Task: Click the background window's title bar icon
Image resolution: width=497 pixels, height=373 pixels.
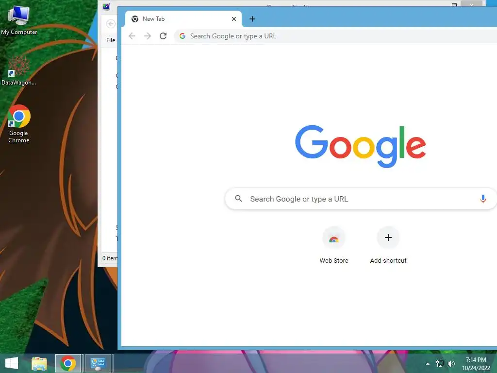Action: click(x=106, y=7)
